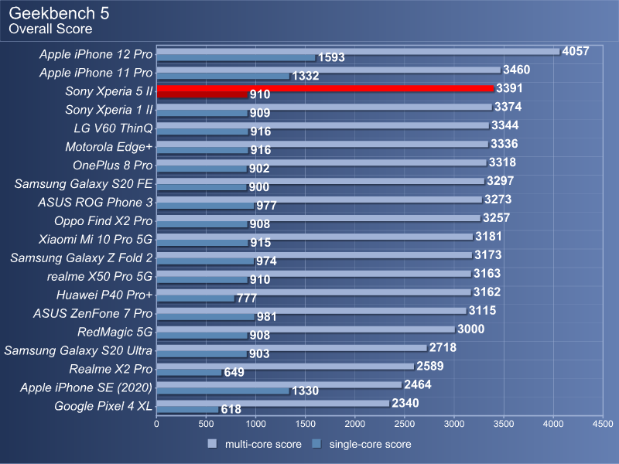This screenshot has width=619, height=464.
Task: Click the 977 single-core score value
Action: click(267, 206)
